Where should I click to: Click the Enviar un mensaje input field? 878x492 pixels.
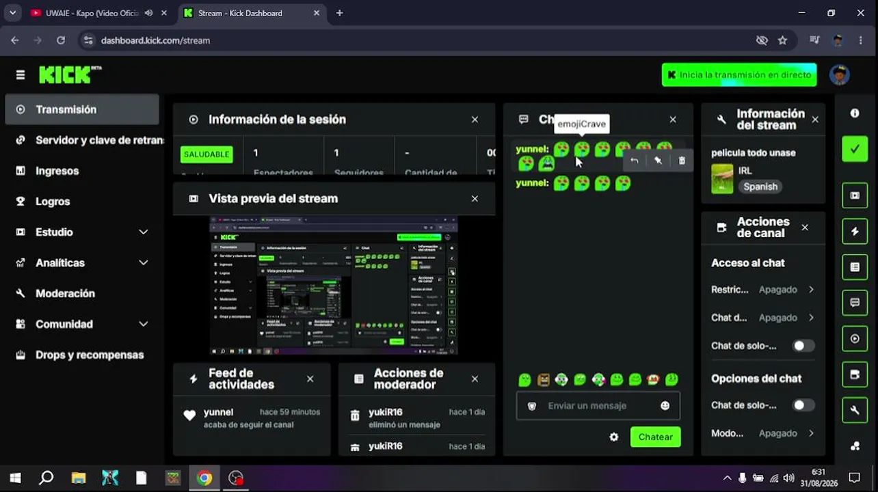(x=598, y=406)
